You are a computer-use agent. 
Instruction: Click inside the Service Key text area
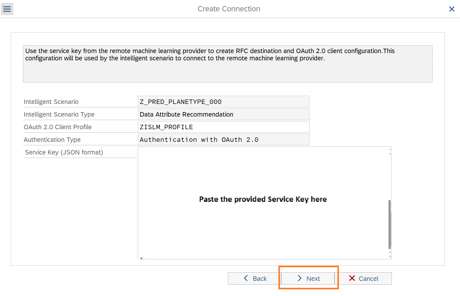point(263,177)
